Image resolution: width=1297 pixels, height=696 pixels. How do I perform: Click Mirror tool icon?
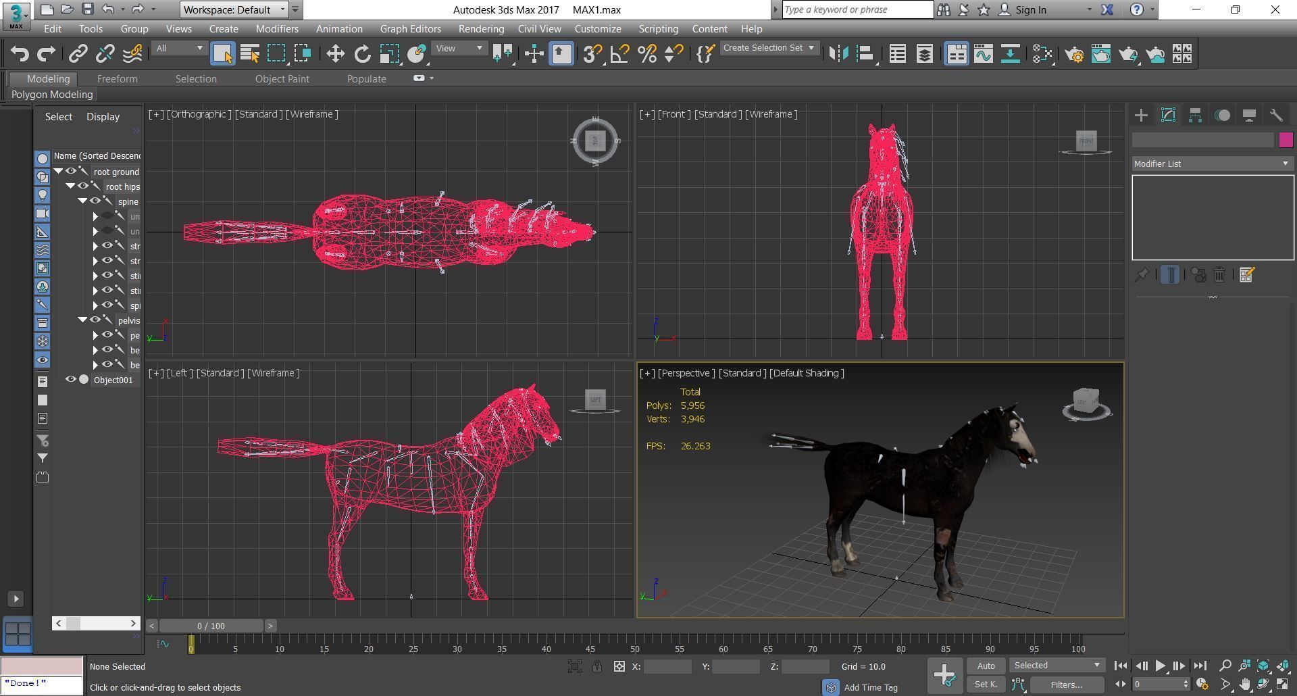click(x=838, y=54)
